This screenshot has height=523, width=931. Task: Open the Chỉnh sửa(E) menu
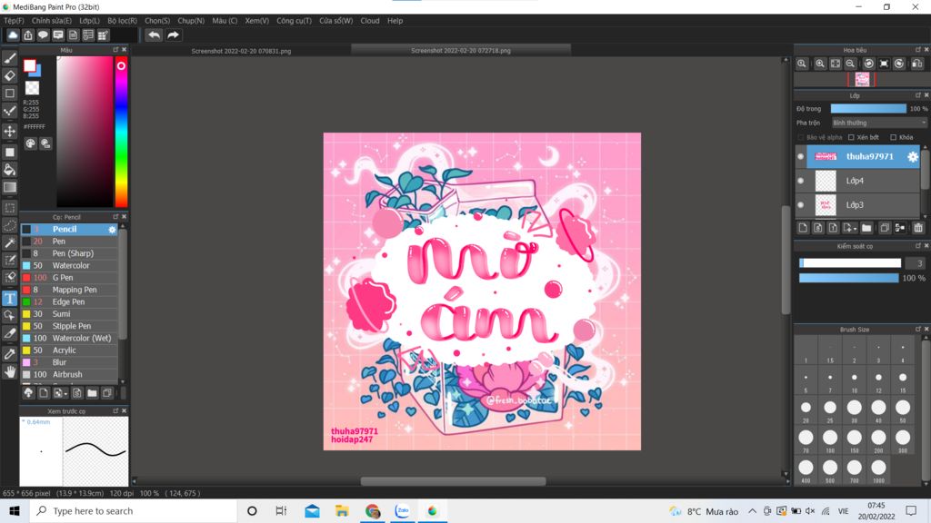(52, 21)
